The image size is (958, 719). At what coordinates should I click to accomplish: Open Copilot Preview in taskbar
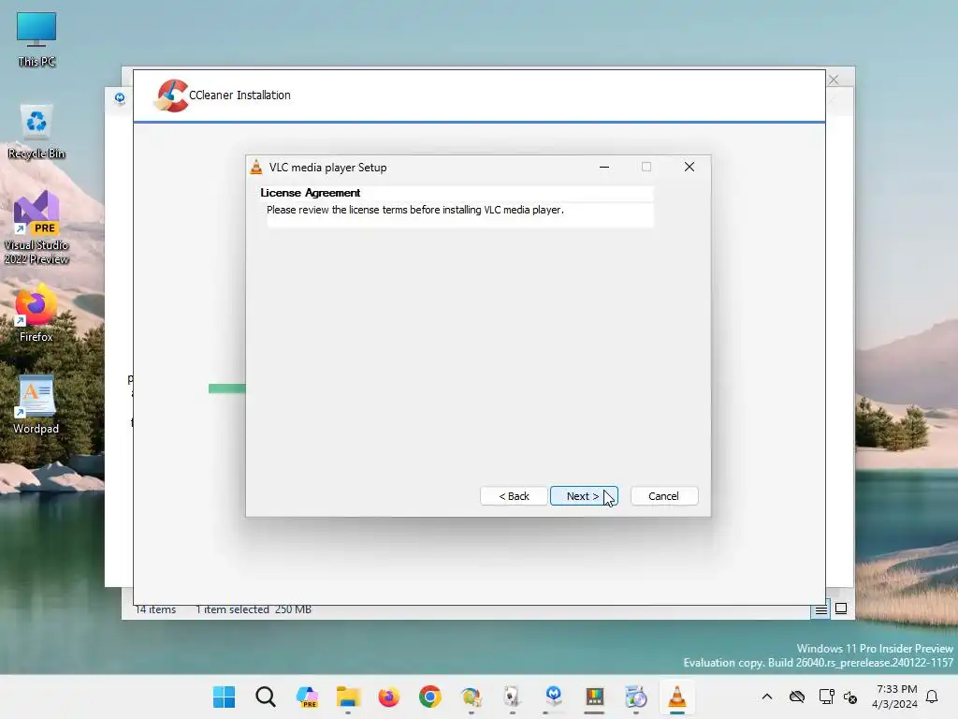(307, 697)
